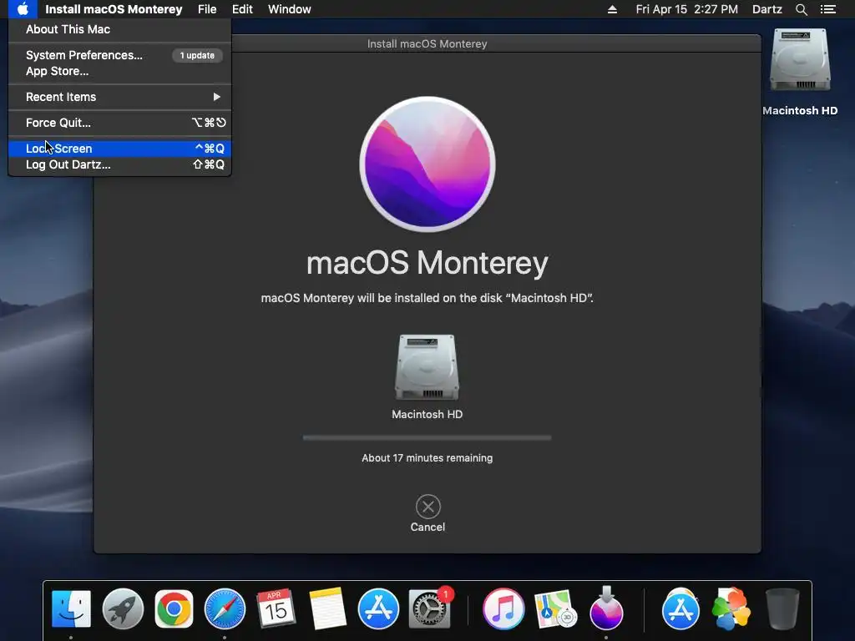The image size is (855, 641).
Task: Click the macOS Monterey logo image
Action: coord(427,164)
